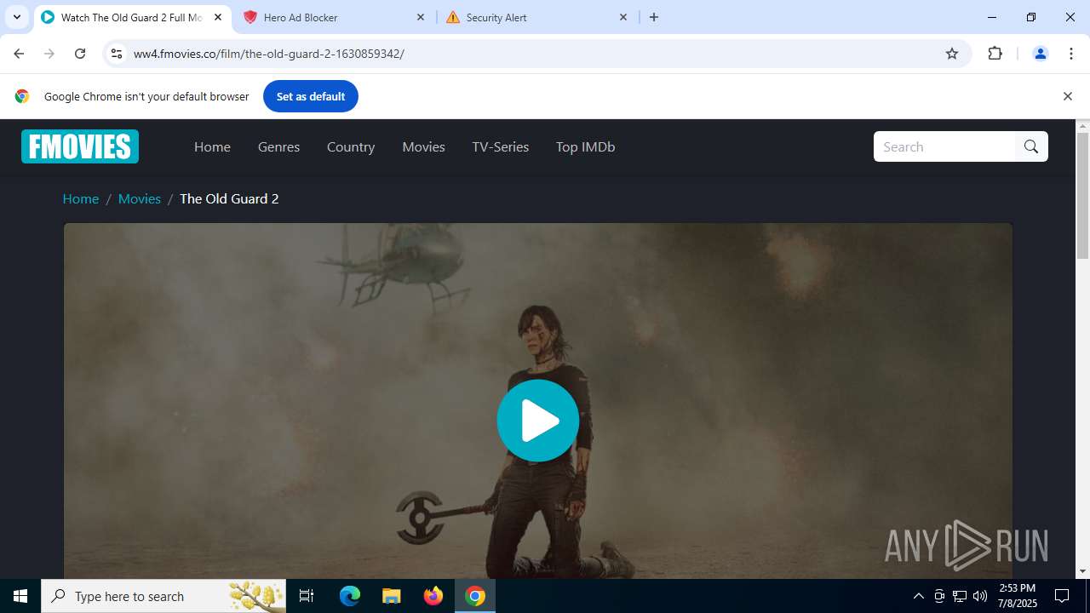Click the site Search input field
Viewport: 1090px width, 613px height.
[x=944, y=146]
